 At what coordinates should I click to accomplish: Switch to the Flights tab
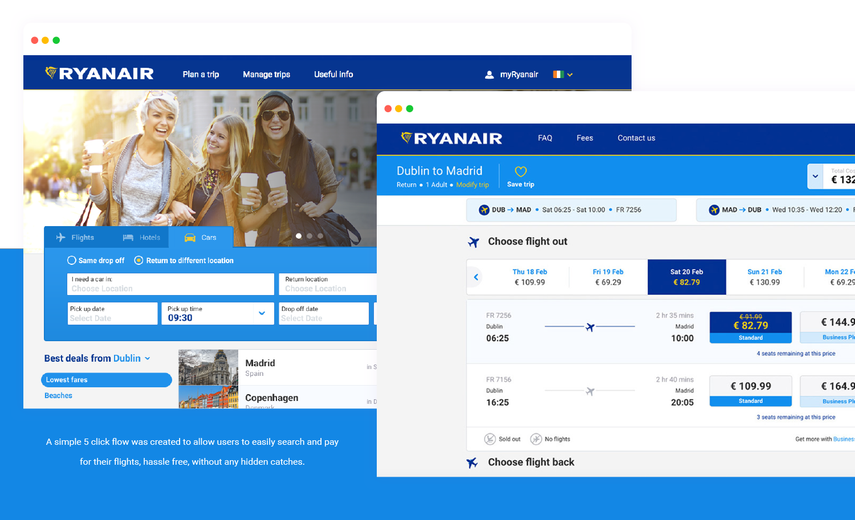pyautogui.click(x=76, y=238)
